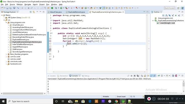Open the Debug button dropdown arrow
The image size is (185, 104).
(x=58, y=8)
